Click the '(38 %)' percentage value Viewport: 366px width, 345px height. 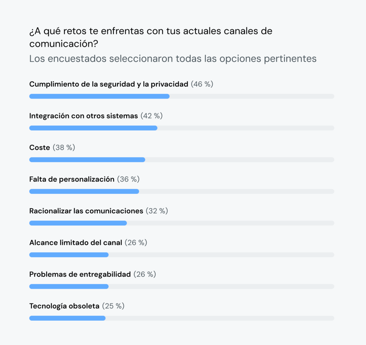(64, 147)
